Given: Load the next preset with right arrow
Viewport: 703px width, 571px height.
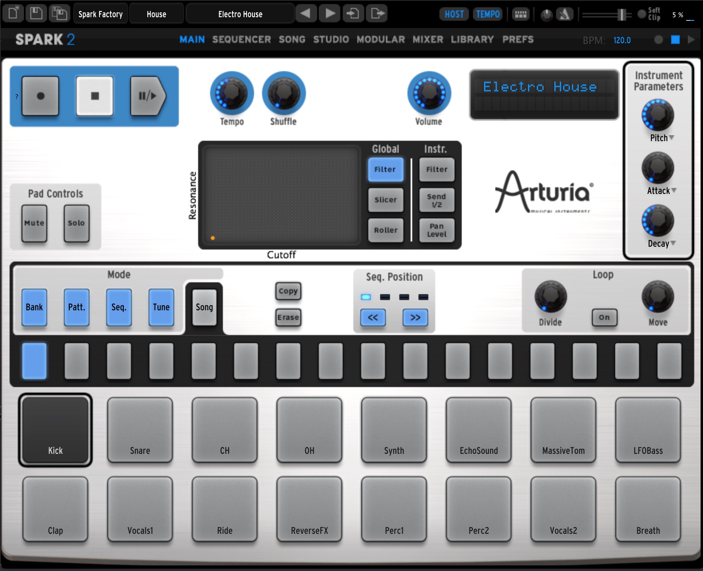Looking at the screenshot, I should [x=330, y=14].
